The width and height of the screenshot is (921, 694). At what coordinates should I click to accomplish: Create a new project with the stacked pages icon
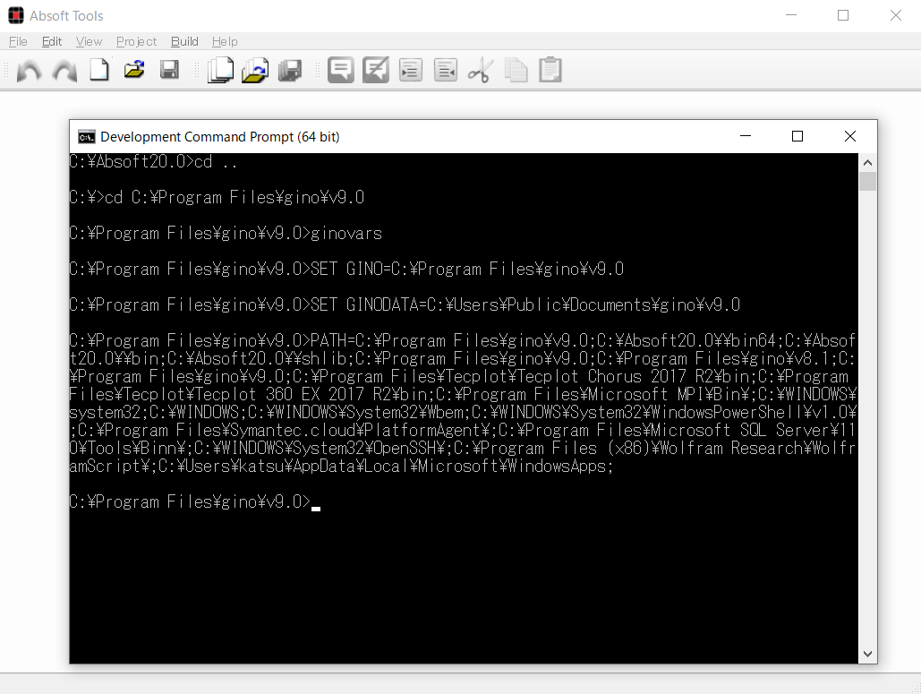coord(221,70)
